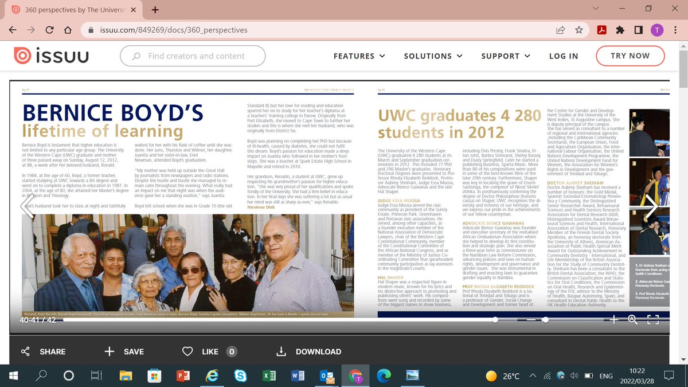Toggle the browser side panel icon

(x=639, y=30)
